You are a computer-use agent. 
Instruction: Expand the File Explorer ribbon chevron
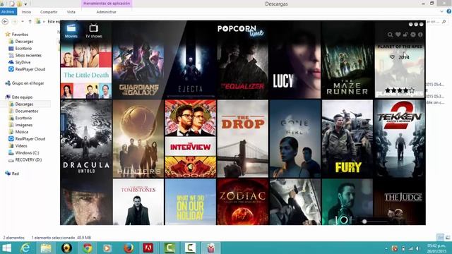click(x=441, y=11)
